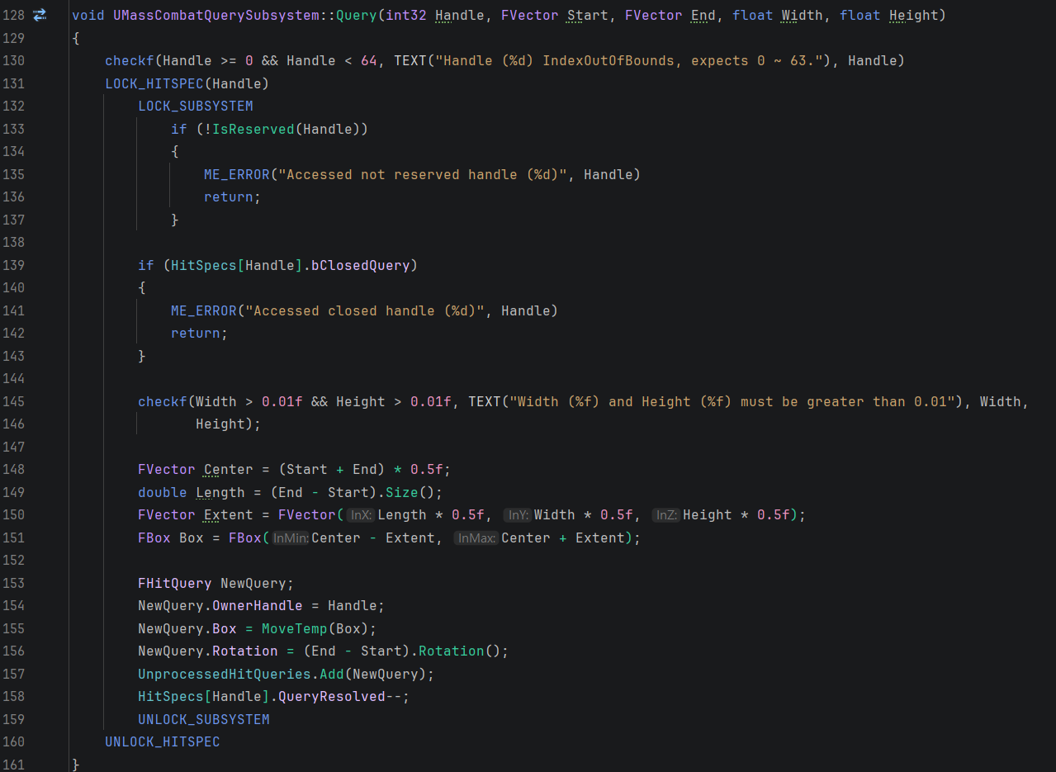Viewport: 1056px width, 772px height.
Task: Click the UNLOCK_HITSPEC macro
Action: (163, 742)
